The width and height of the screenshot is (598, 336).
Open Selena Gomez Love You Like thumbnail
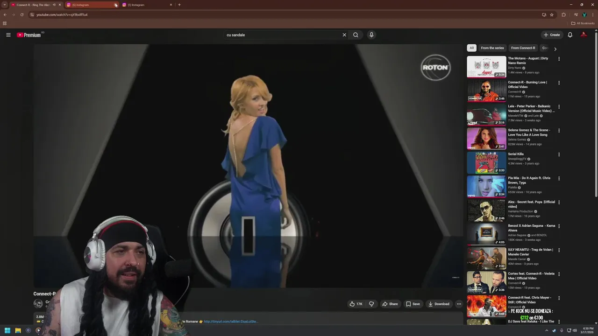click(486, 139)
